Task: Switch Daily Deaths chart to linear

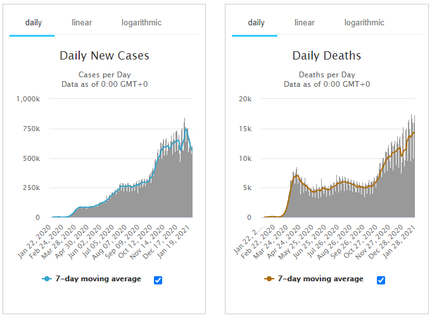Action: 304,23
